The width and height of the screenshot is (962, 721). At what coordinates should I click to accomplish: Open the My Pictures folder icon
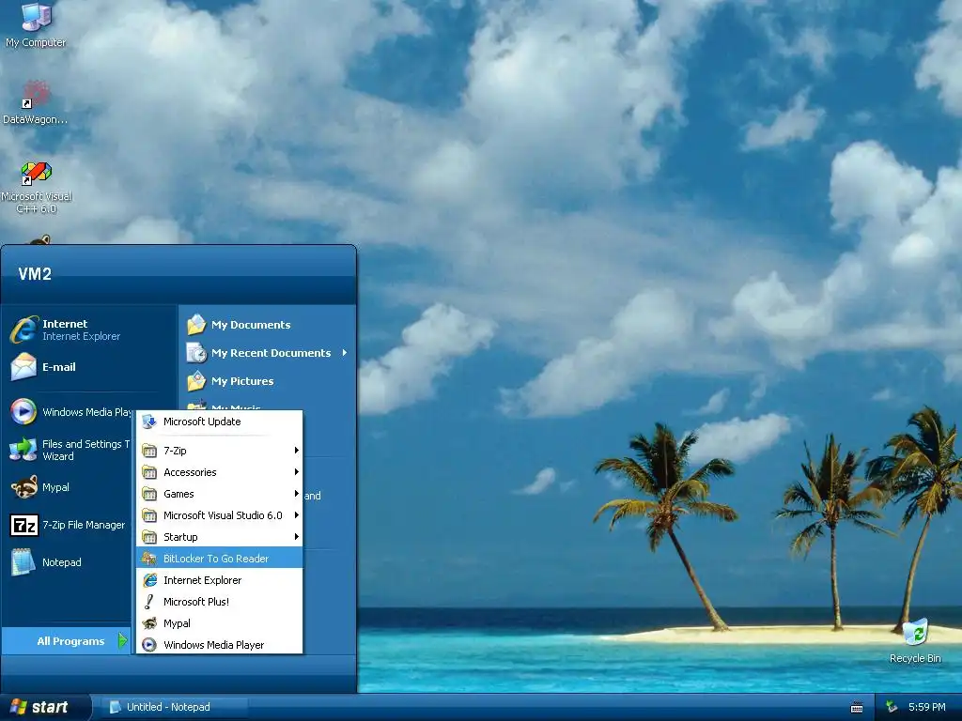coord(196,381)
